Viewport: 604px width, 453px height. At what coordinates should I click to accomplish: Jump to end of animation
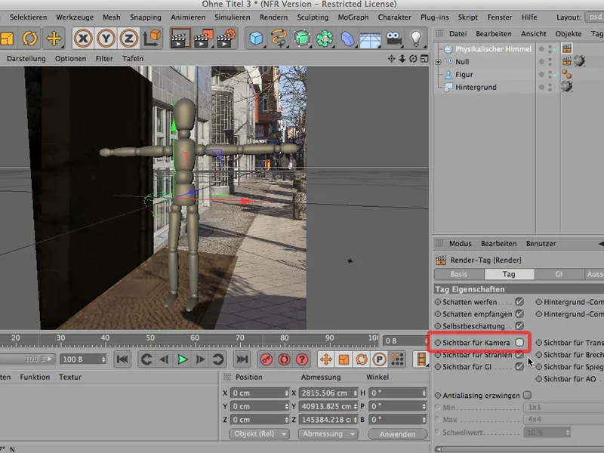(x=242, y=359)
